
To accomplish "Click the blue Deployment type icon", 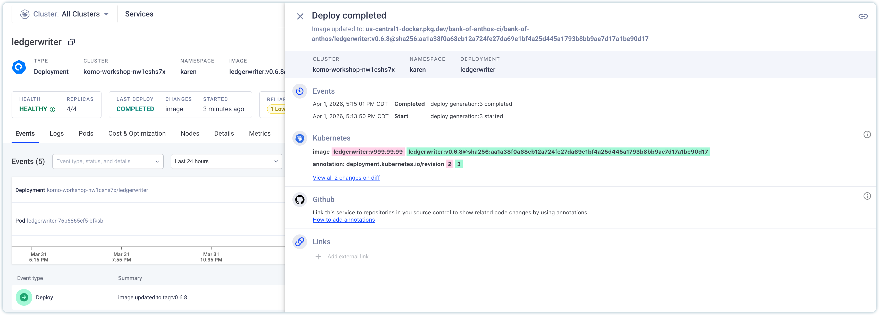I will [x=19, y=67].
